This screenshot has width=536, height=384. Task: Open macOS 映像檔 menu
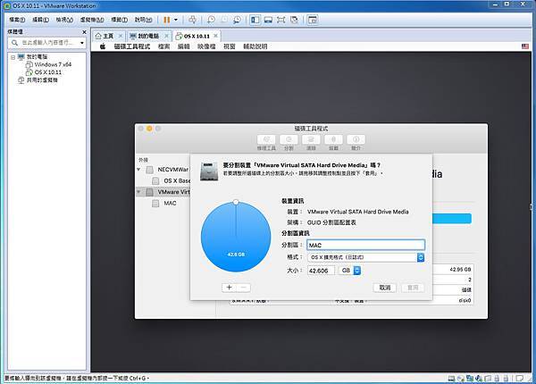(206, 46)
